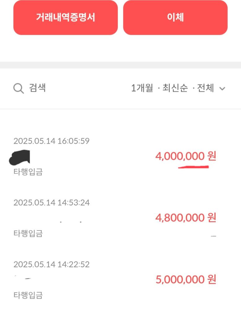Screen dimensions: 241x317
Task: Click the magnifying glass search icon
Action: [x=19, y=89]
